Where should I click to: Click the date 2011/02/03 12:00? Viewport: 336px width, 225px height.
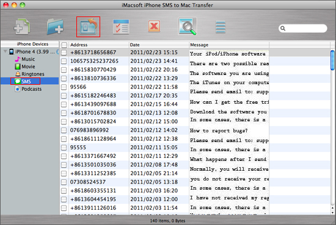tap(154, 199)
